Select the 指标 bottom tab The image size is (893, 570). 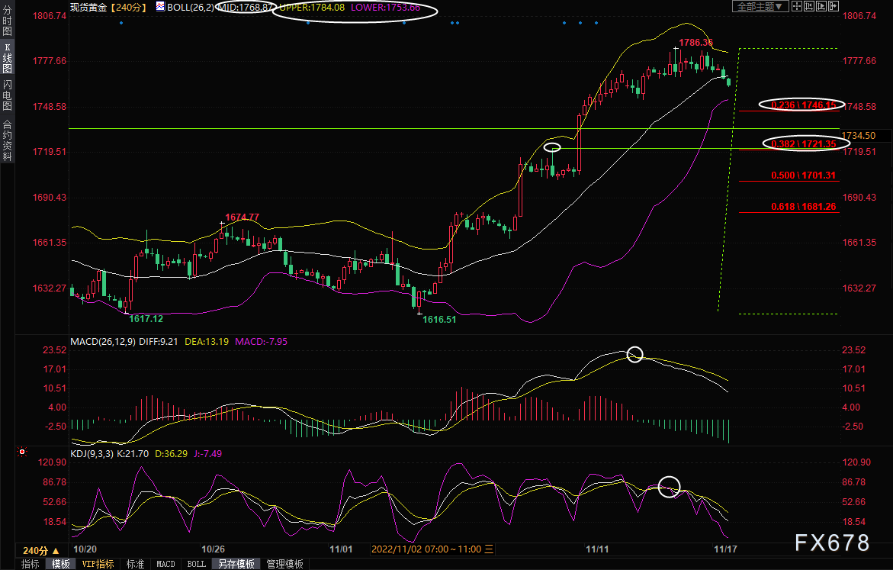pos(31,564)
